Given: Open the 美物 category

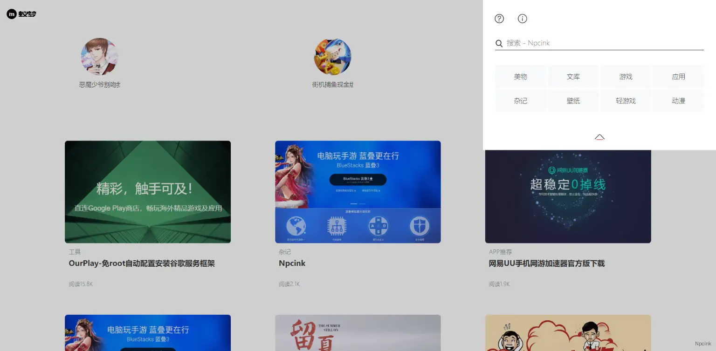Looking at the screenshot, I should 520,76.
